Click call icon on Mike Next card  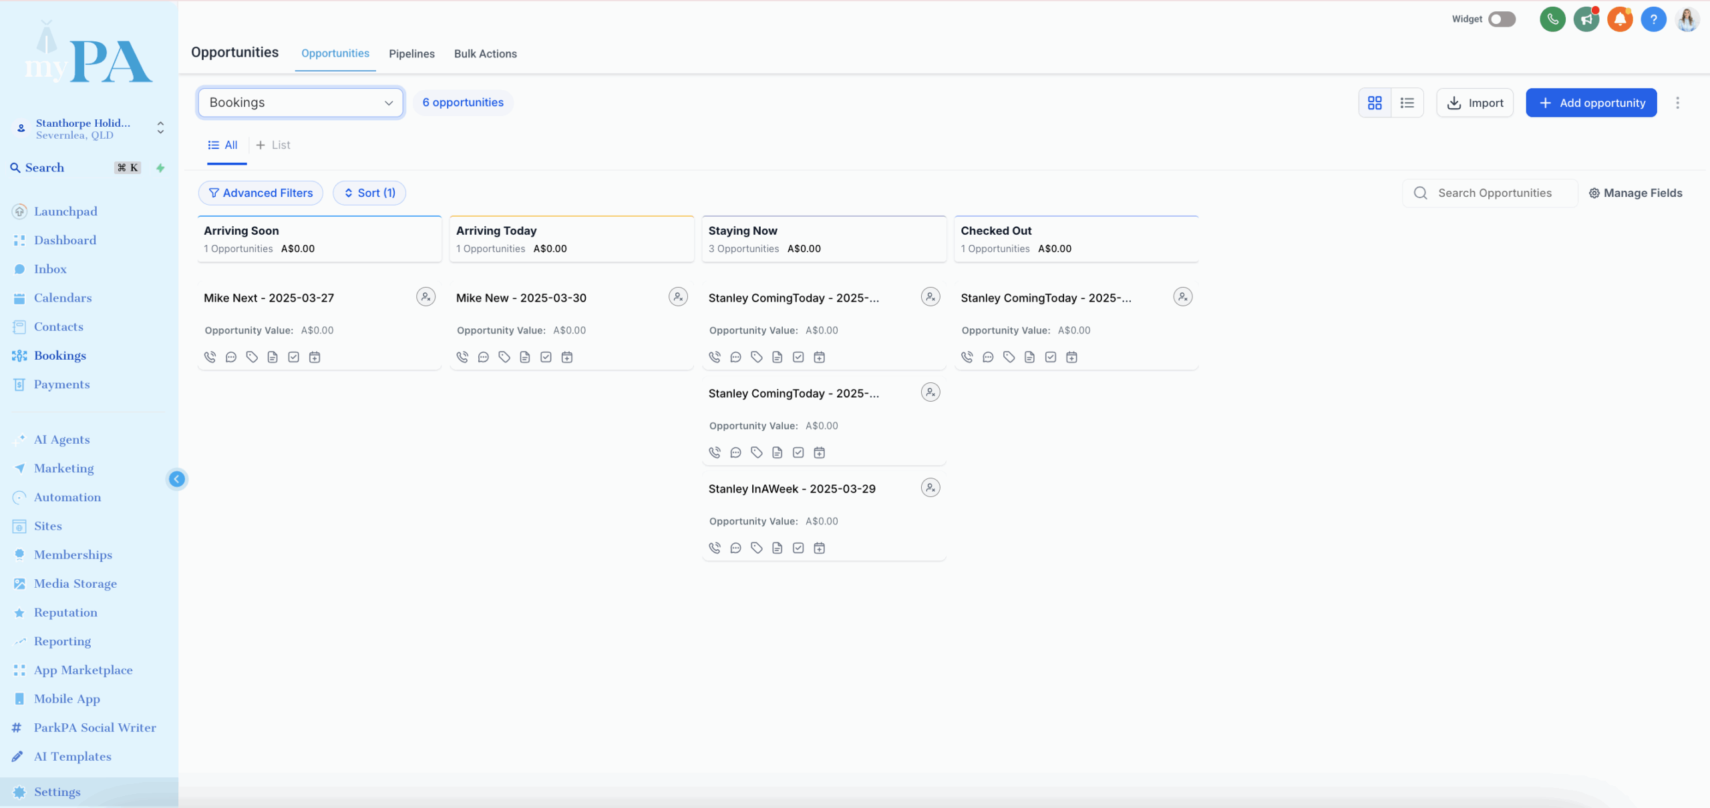(210, 357)
